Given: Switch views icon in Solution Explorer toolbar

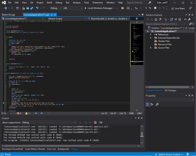Looking at the screenshot, I should point(160,19).
